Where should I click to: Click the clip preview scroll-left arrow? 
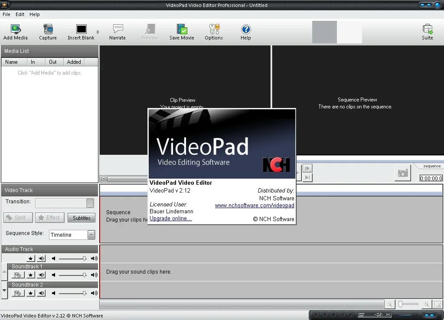pyautogui.click(x=104, y=179)
